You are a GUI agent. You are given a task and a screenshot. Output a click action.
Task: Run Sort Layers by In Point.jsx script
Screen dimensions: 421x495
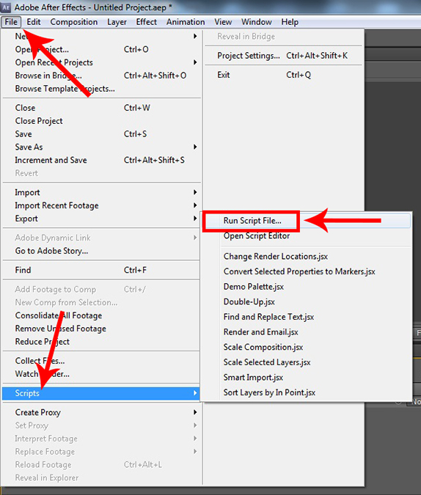coord(306,393)
